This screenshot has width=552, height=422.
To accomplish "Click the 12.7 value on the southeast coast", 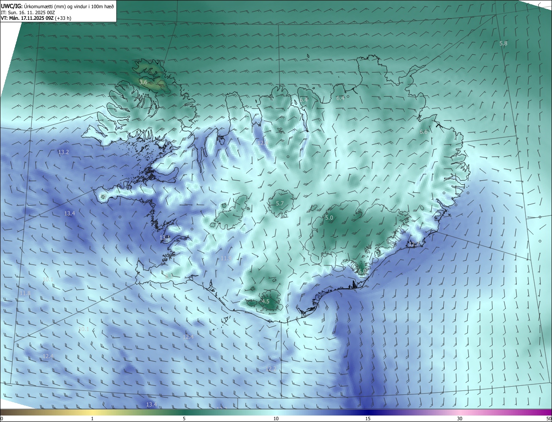I will 413,244.
